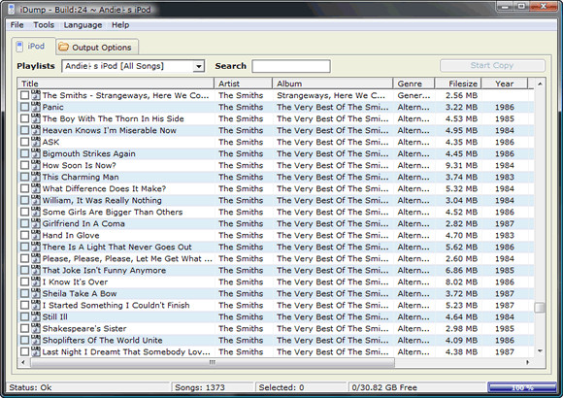Click the iPod device icon on iPod tab

(20, 47)
